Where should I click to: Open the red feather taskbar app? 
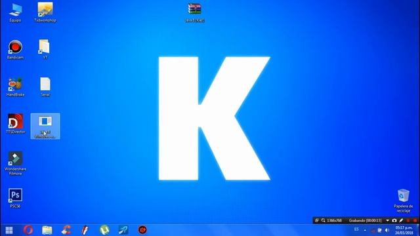pyautogui.click(x=85, y=230)
